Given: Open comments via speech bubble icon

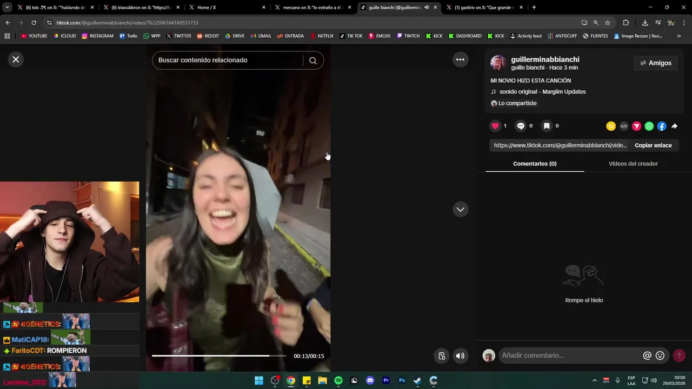Looking at the screenshot, I should point(521,126).
